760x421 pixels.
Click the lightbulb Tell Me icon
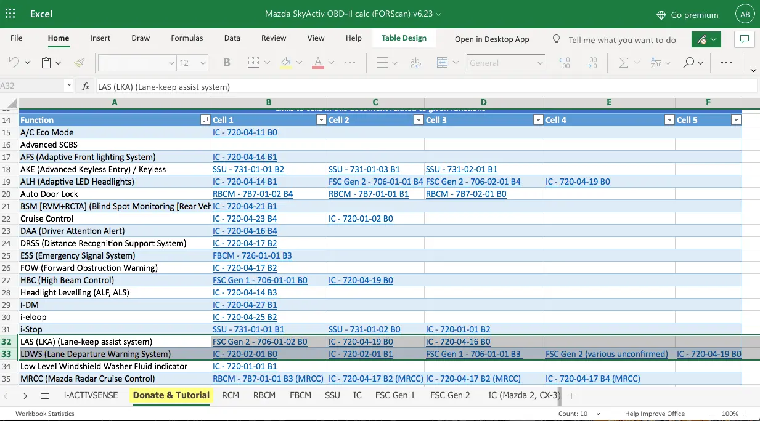pyautogui.click(x=557, y=39)
